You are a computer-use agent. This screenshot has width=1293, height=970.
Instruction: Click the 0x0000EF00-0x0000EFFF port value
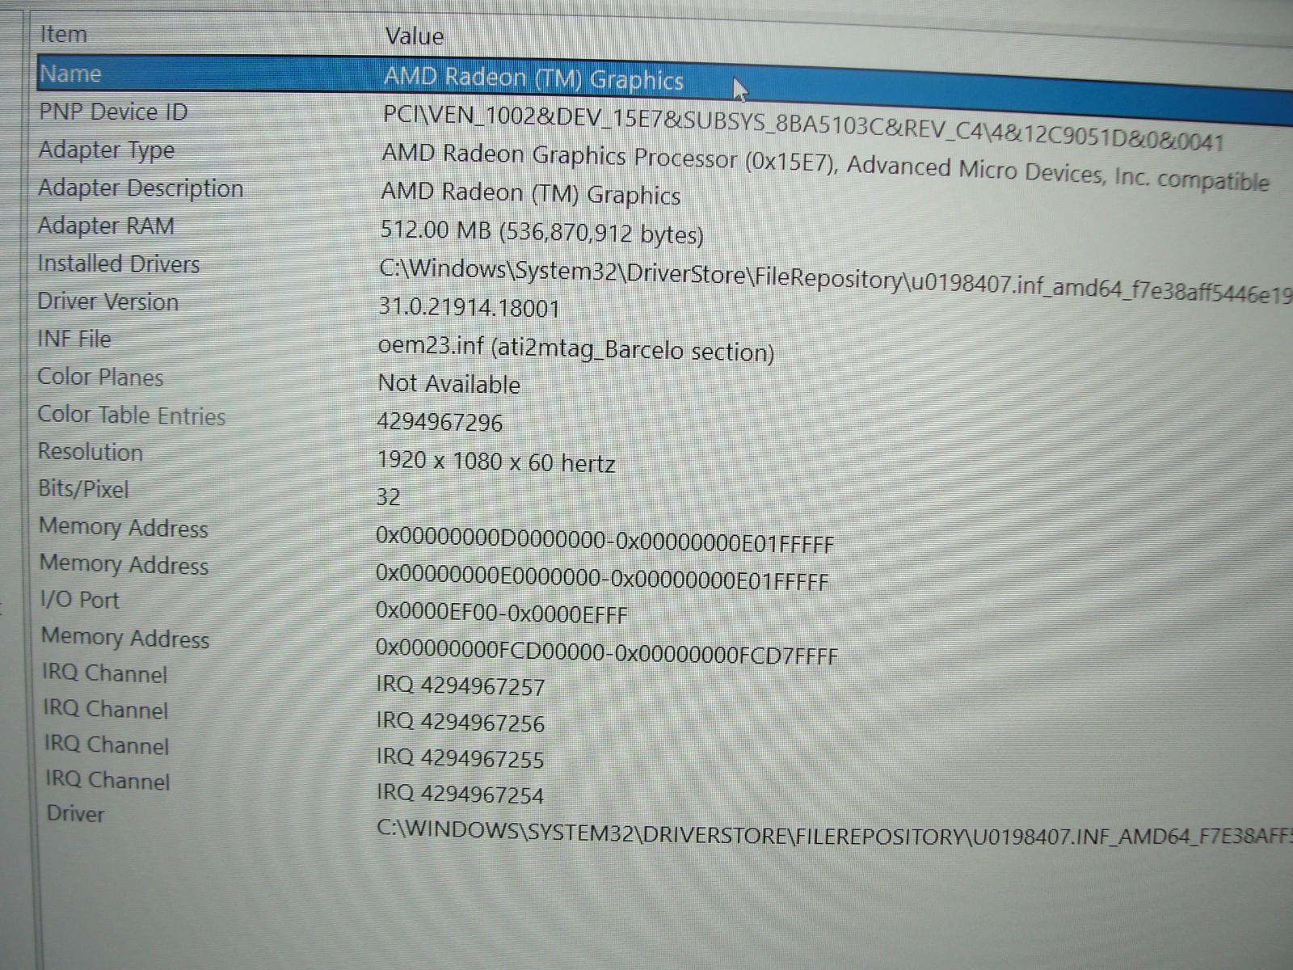coord(501,612)
